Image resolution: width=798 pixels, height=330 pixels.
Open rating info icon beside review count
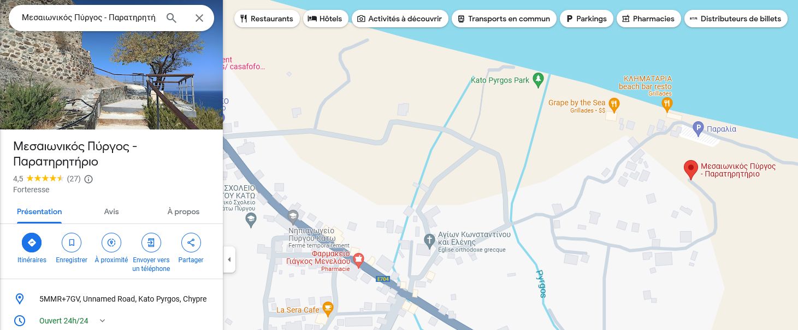point(88,179)
